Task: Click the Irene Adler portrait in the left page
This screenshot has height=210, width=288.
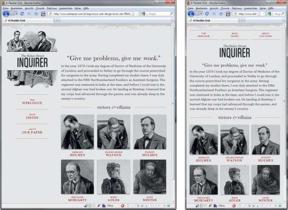Action: (x=114, y=177)
